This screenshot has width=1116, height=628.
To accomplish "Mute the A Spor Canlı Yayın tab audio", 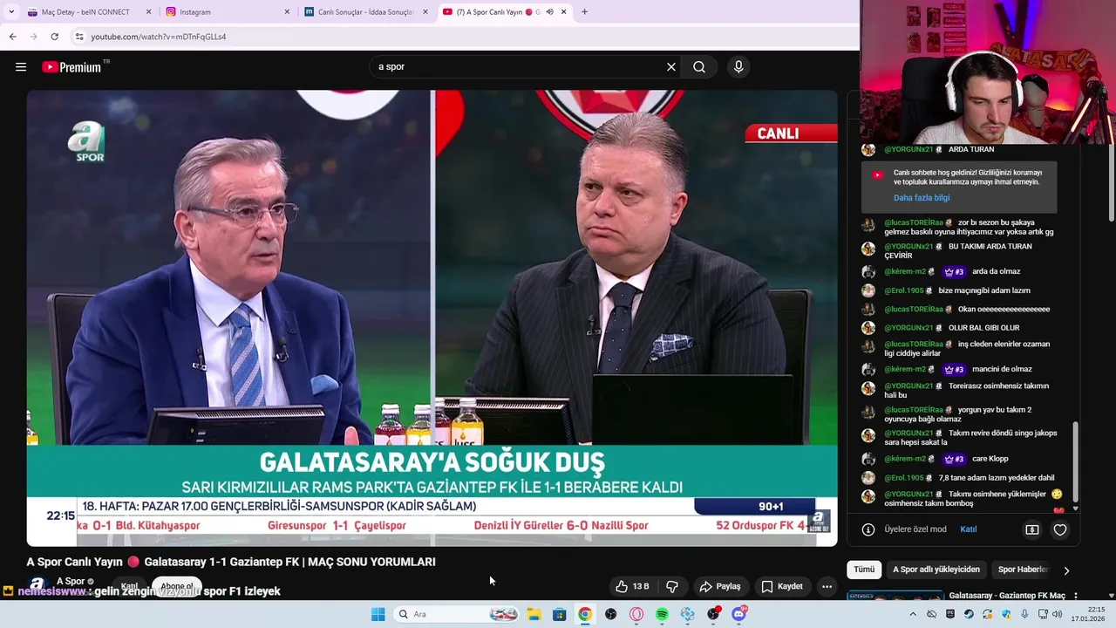I will tap(549, 12).
